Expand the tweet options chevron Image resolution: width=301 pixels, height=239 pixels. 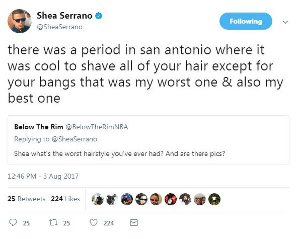(285, 22)
